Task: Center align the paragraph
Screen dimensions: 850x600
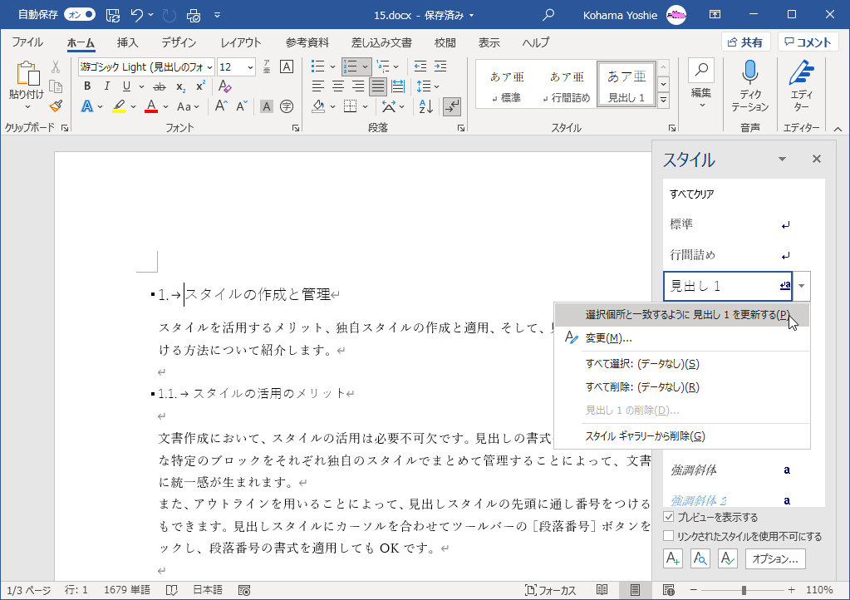Action: tap(337, 86)
